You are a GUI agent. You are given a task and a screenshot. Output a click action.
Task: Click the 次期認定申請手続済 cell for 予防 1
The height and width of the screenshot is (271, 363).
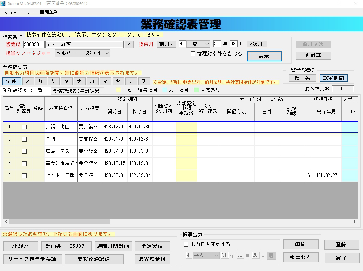tap(186, 139)
